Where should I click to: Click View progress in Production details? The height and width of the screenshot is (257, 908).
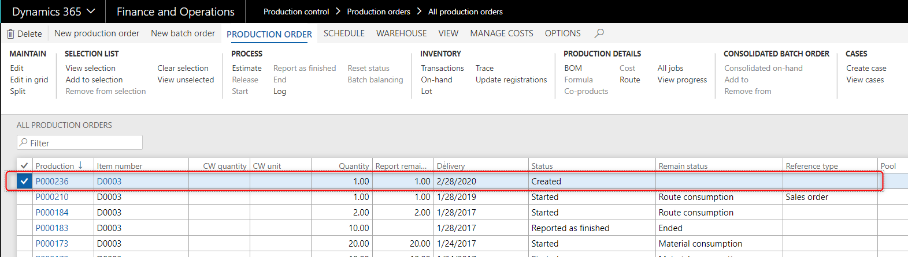click(682, 80)
